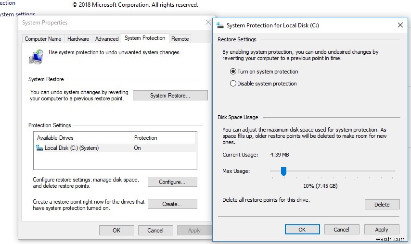The width and height of the screenshot is (411, 244).
Task: Switch to the Hardware tab
Action: click(78, 39)
